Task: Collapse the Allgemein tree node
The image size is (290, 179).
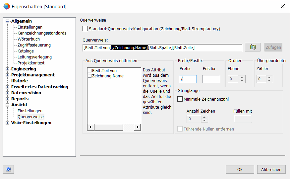Action: pyautogui.click(x=8, y=21)
